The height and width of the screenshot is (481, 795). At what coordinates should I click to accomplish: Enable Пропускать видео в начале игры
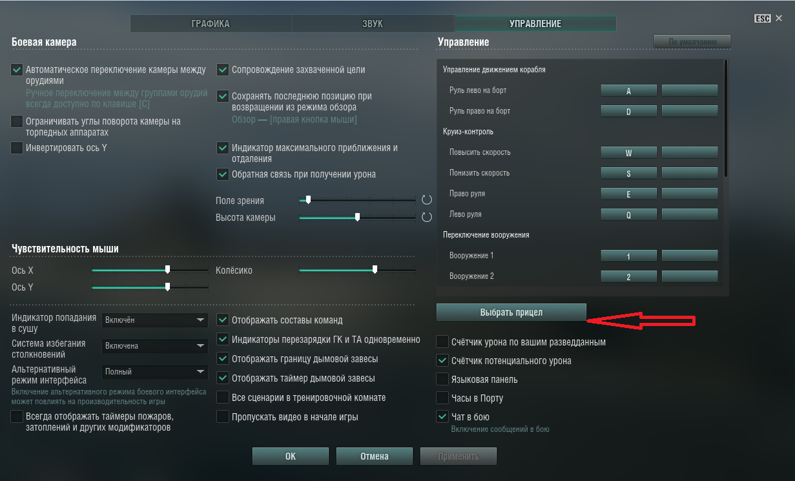click(x=222, y=416)
